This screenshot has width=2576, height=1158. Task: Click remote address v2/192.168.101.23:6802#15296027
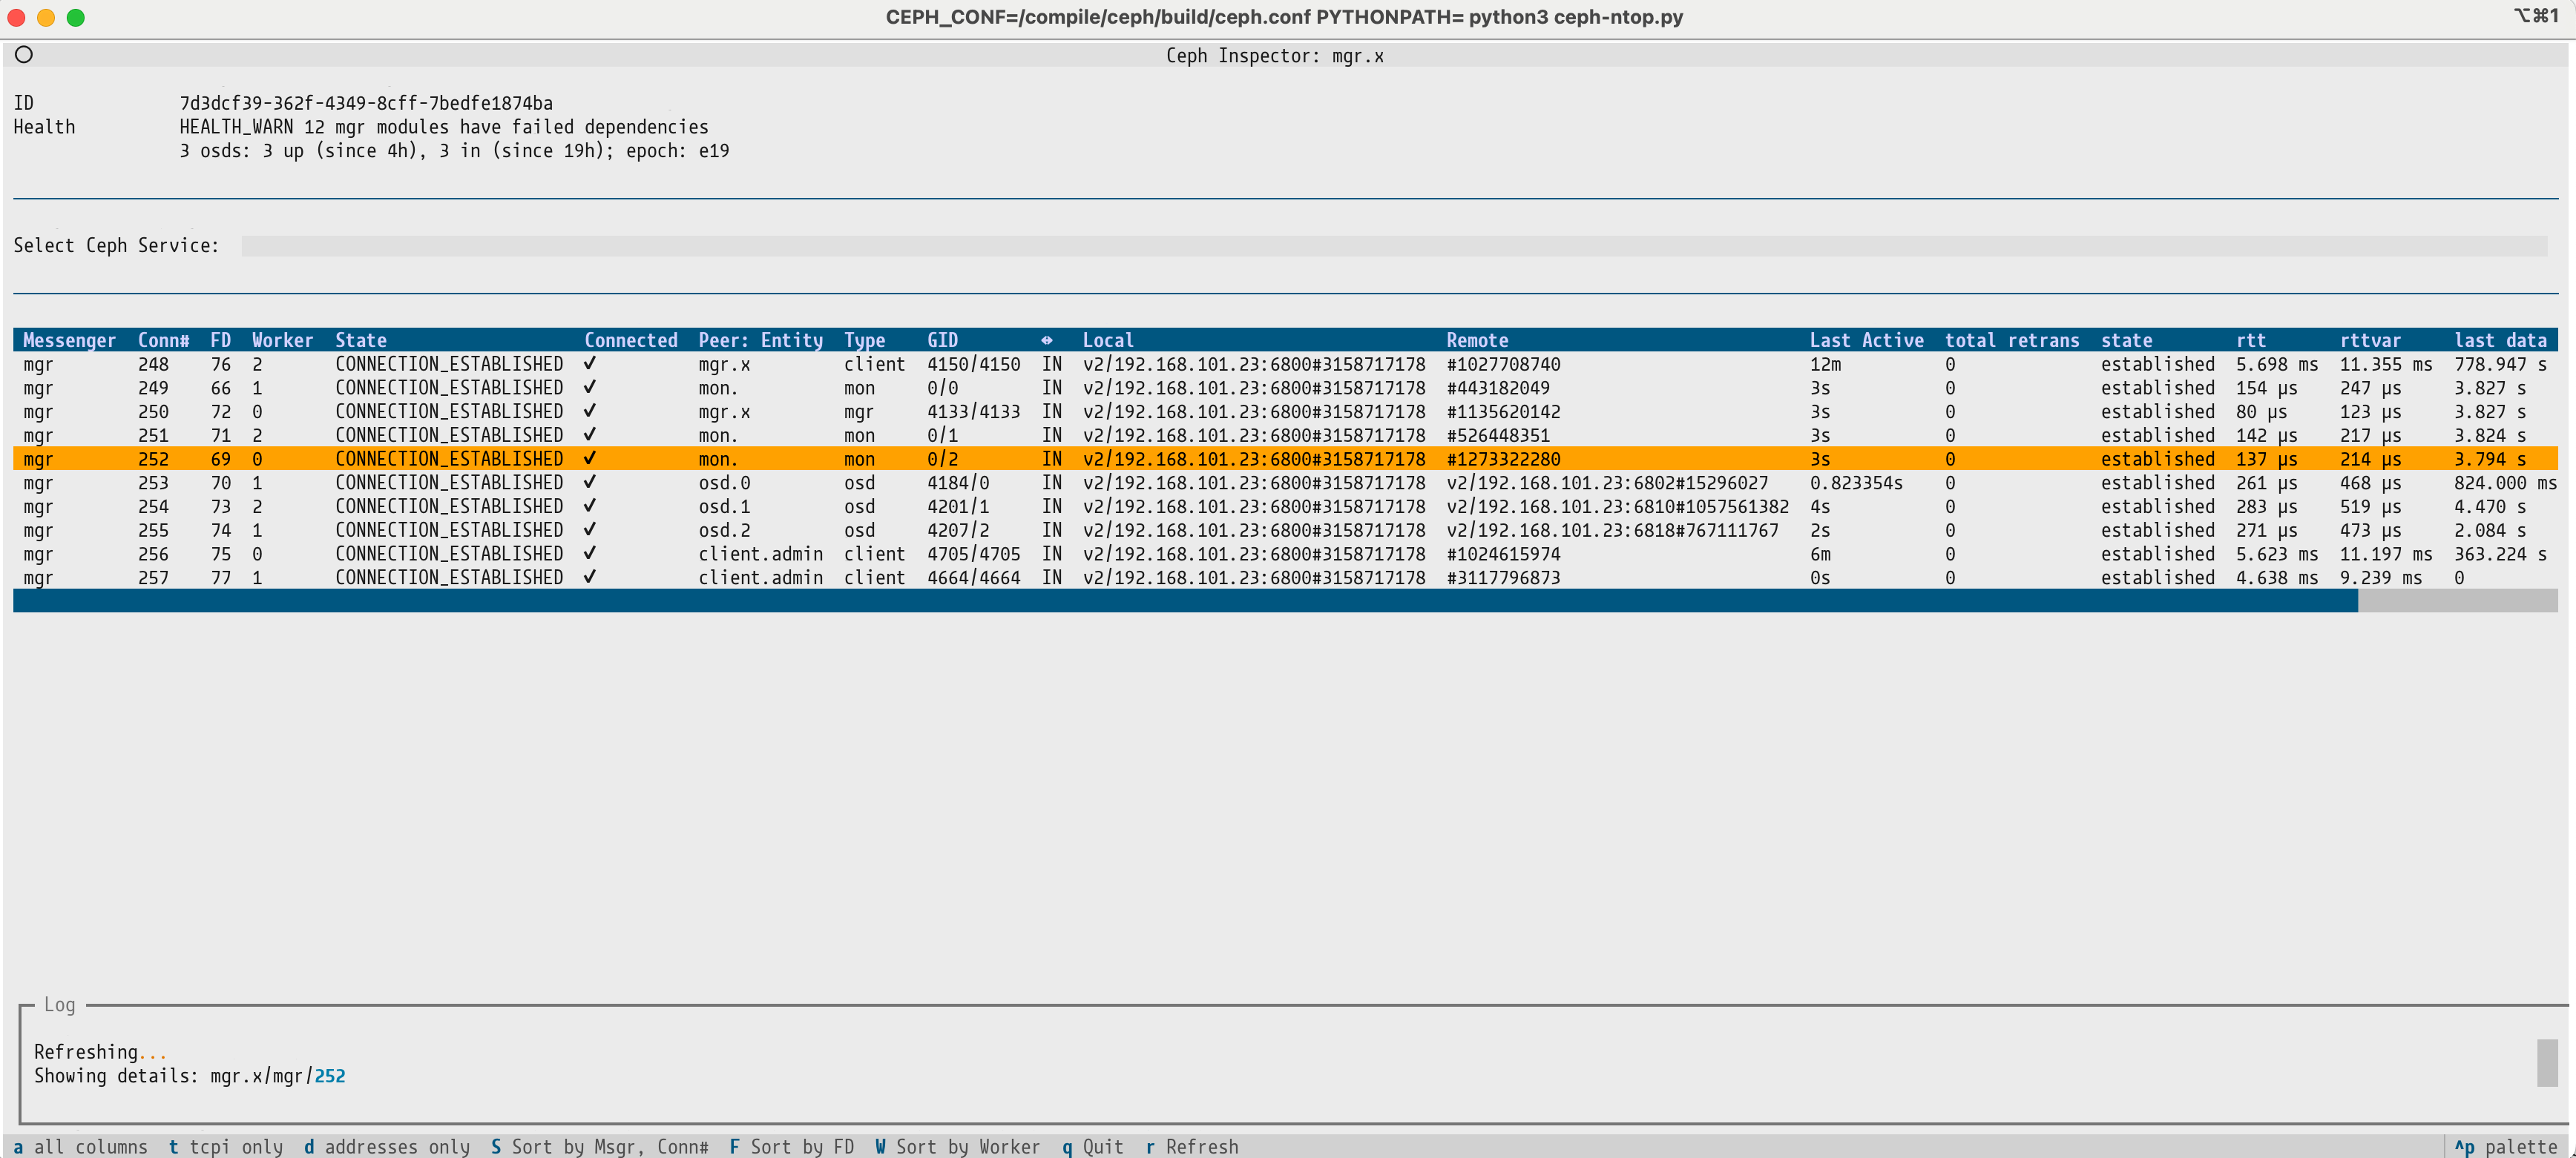pos(1607,483)
